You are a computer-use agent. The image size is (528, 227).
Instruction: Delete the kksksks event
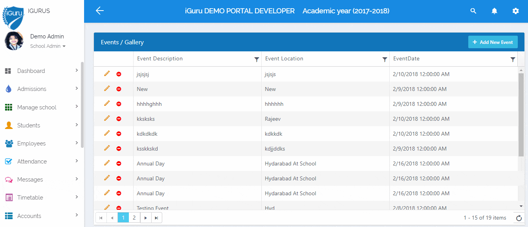(x=119, y=119)
